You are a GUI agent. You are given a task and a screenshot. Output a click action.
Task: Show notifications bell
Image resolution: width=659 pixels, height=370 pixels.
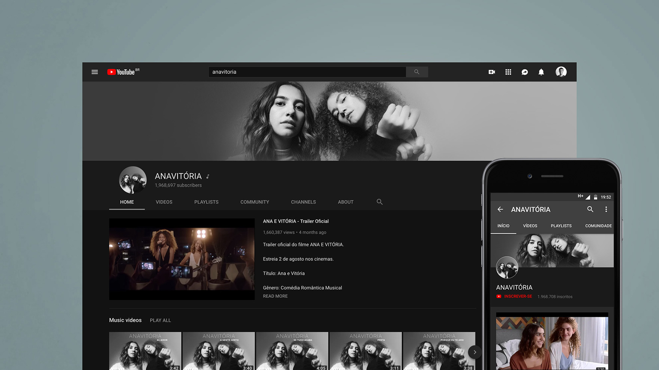pos(541,72)
